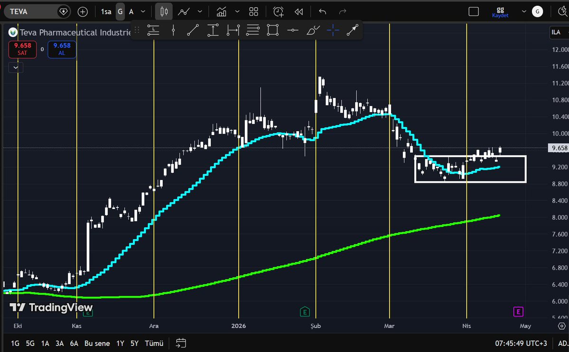Open the TEVA symbol search box
The image size is (569, 352).
pos(37,11)
